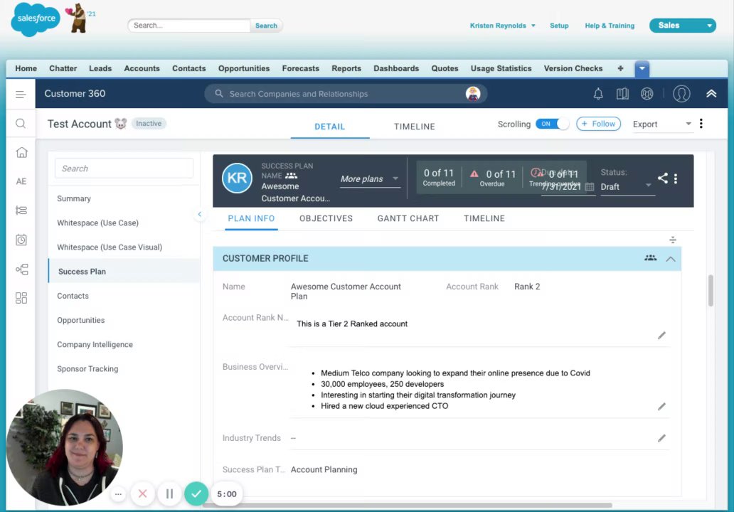Select the PLAN INFO tab
734x512 pixels.
click(251, 218)
